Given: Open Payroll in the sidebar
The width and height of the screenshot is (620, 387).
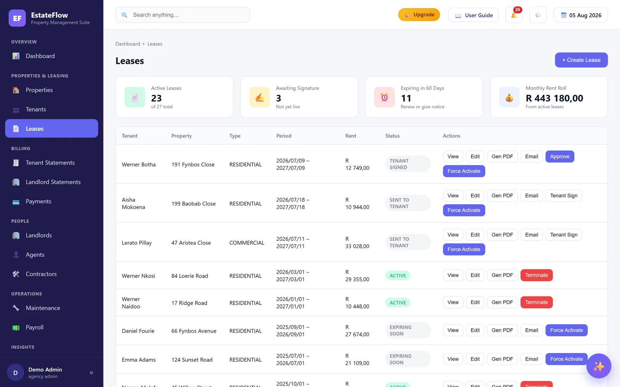Looking at the screenshot, I should (x=52, y=327).
